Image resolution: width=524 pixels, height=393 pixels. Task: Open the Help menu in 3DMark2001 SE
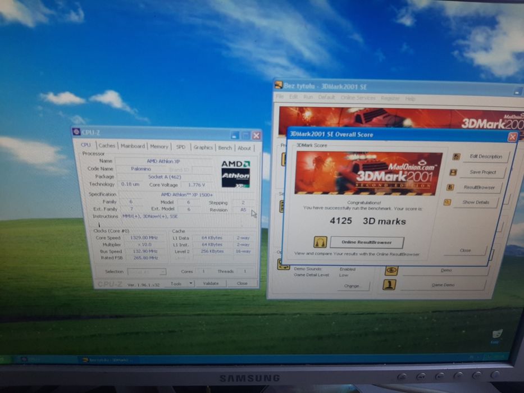coord(410,99)
